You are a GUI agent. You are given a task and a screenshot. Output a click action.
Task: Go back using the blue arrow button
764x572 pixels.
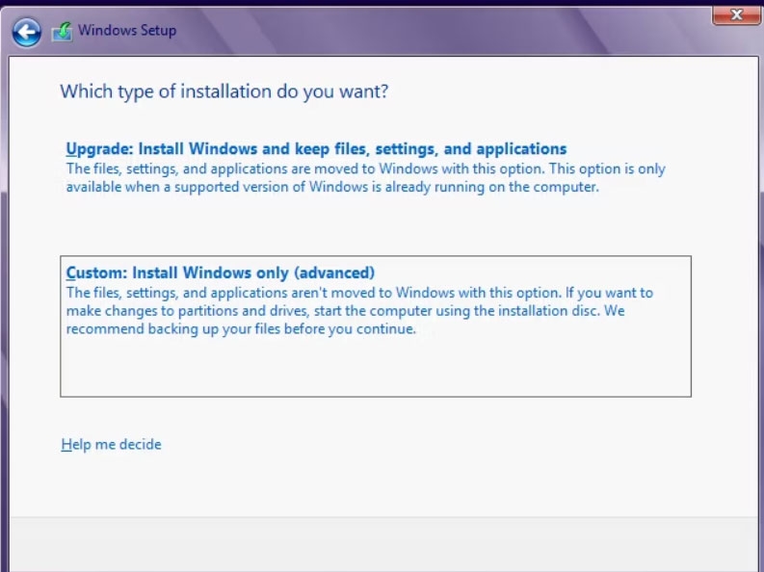pyautogui.click(x=26, y=32)
